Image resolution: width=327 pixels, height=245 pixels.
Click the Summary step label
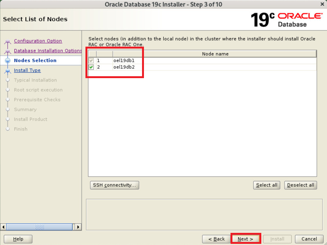[25, 109]
